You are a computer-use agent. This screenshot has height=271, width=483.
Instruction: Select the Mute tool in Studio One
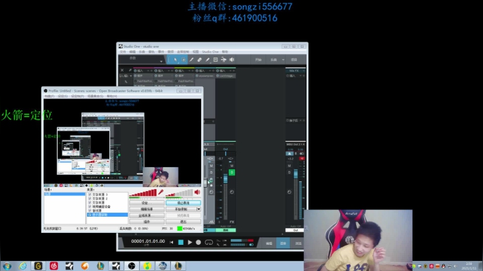215,60
